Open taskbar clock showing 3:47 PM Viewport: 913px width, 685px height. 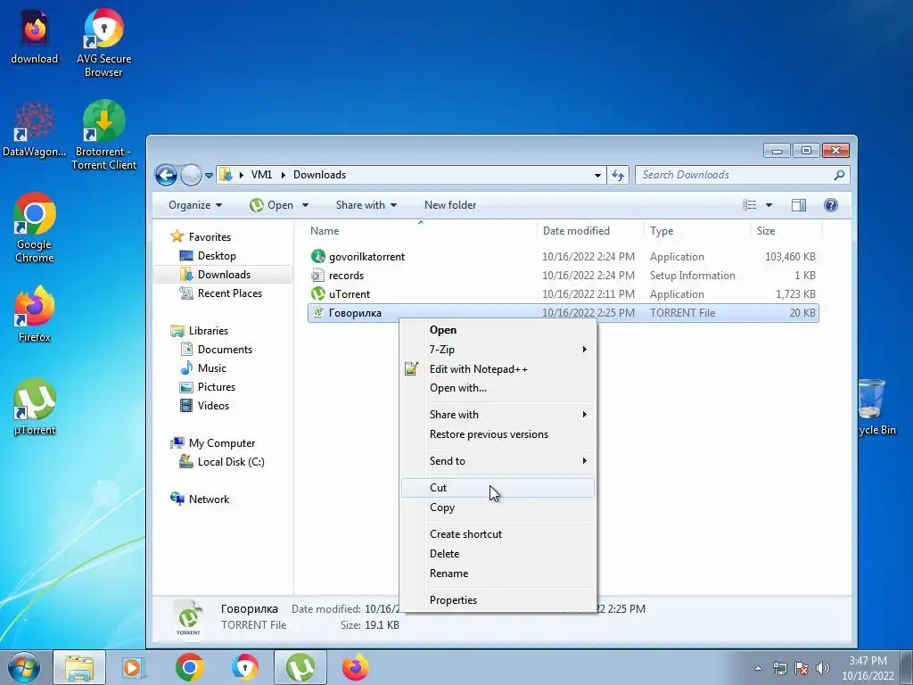click(x=868, y=668)
